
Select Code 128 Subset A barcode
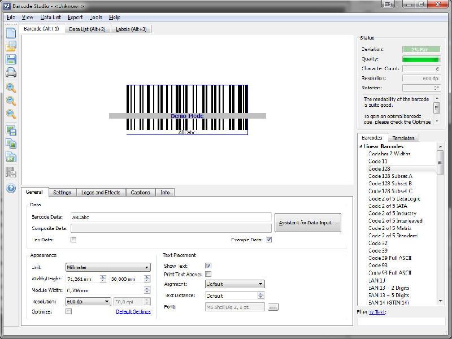[x=390, y=176]
